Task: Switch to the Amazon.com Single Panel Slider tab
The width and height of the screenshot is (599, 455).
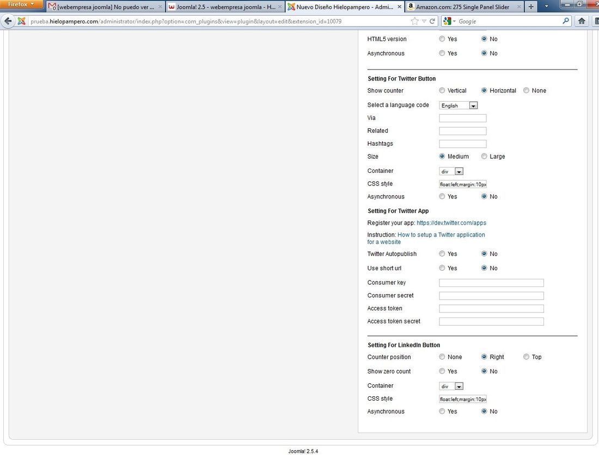Action: point(464,7)
